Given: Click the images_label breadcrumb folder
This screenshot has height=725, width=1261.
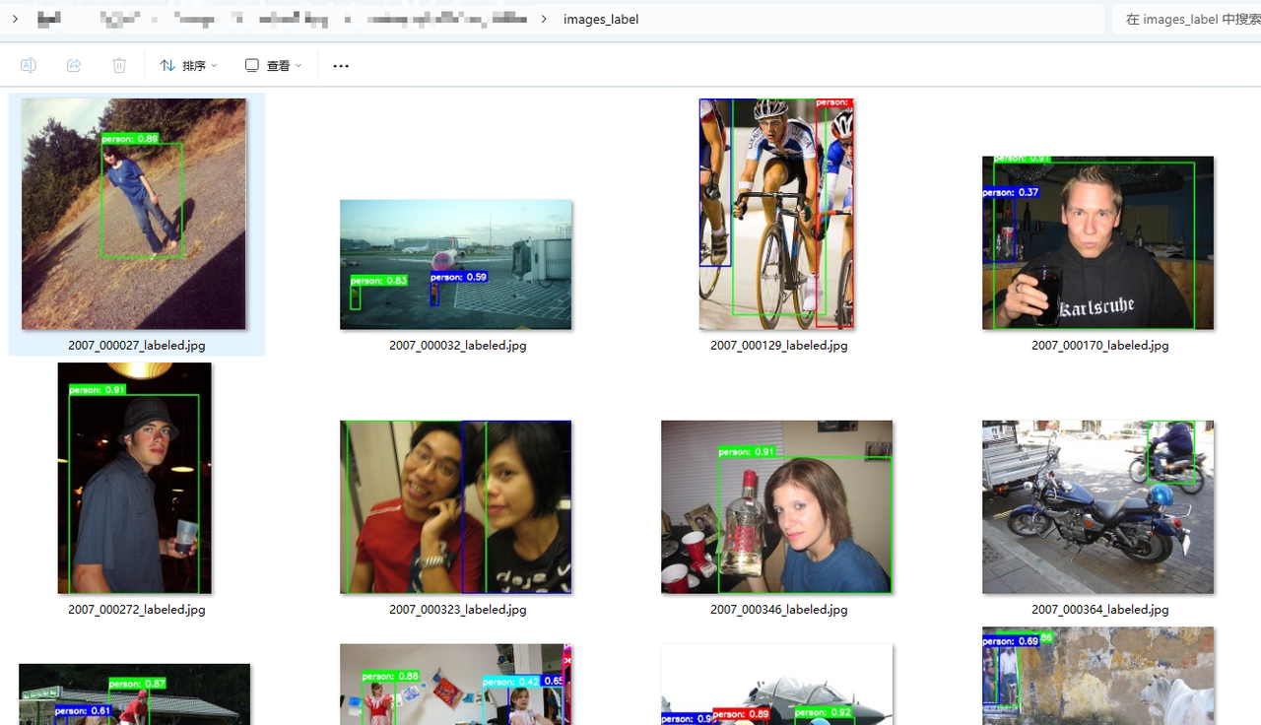Looking at the screenshot, I should tap(601, 19).
